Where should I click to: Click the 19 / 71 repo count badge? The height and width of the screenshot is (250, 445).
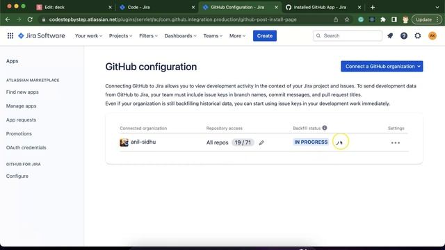(243, 142)
